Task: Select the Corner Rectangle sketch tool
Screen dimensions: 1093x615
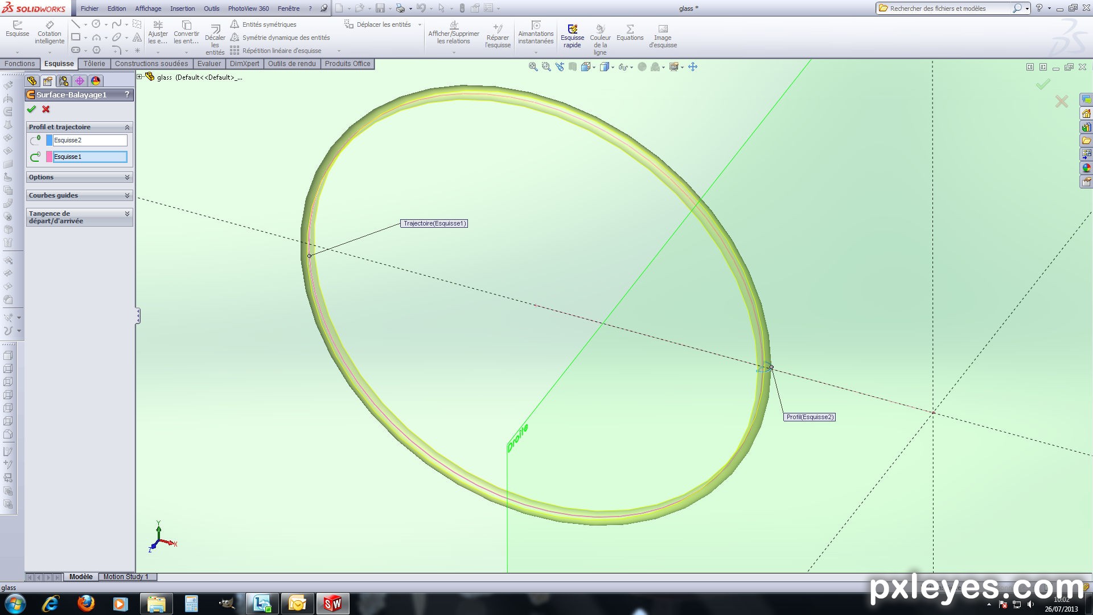Action: pos(75,37)
